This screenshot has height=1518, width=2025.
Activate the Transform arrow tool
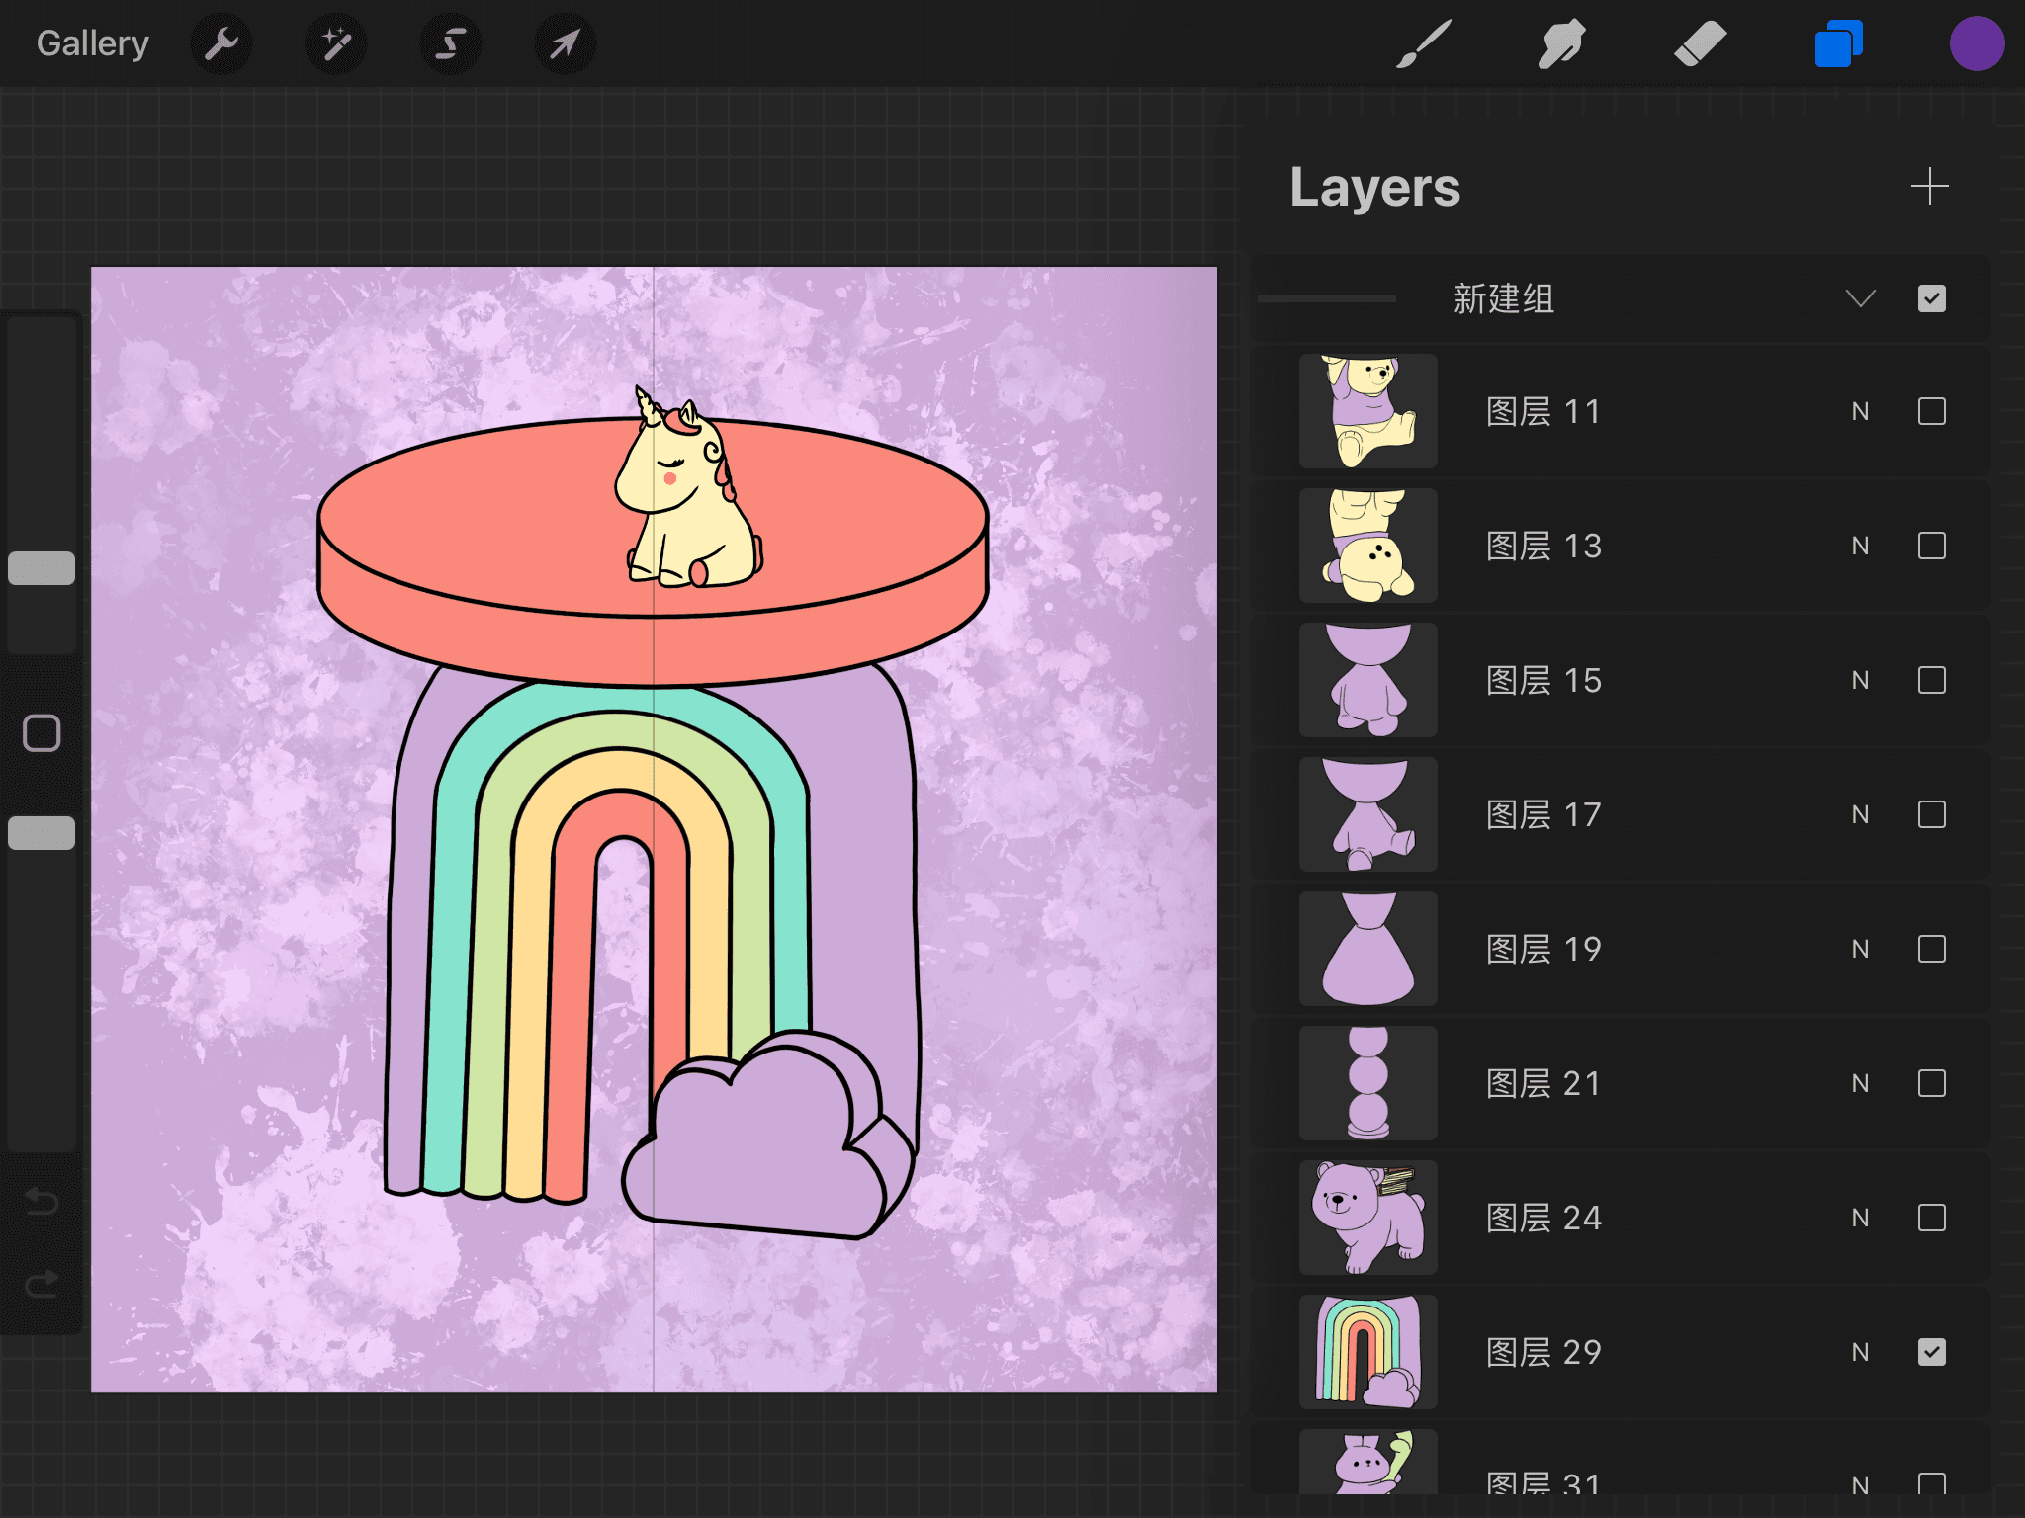[565, 43]
